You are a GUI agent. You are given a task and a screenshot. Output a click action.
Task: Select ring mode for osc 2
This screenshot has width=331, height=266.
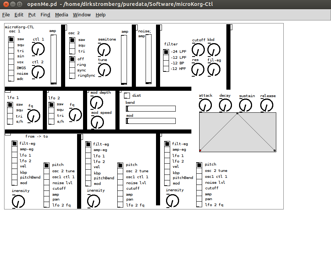click(x=72, y=65)
